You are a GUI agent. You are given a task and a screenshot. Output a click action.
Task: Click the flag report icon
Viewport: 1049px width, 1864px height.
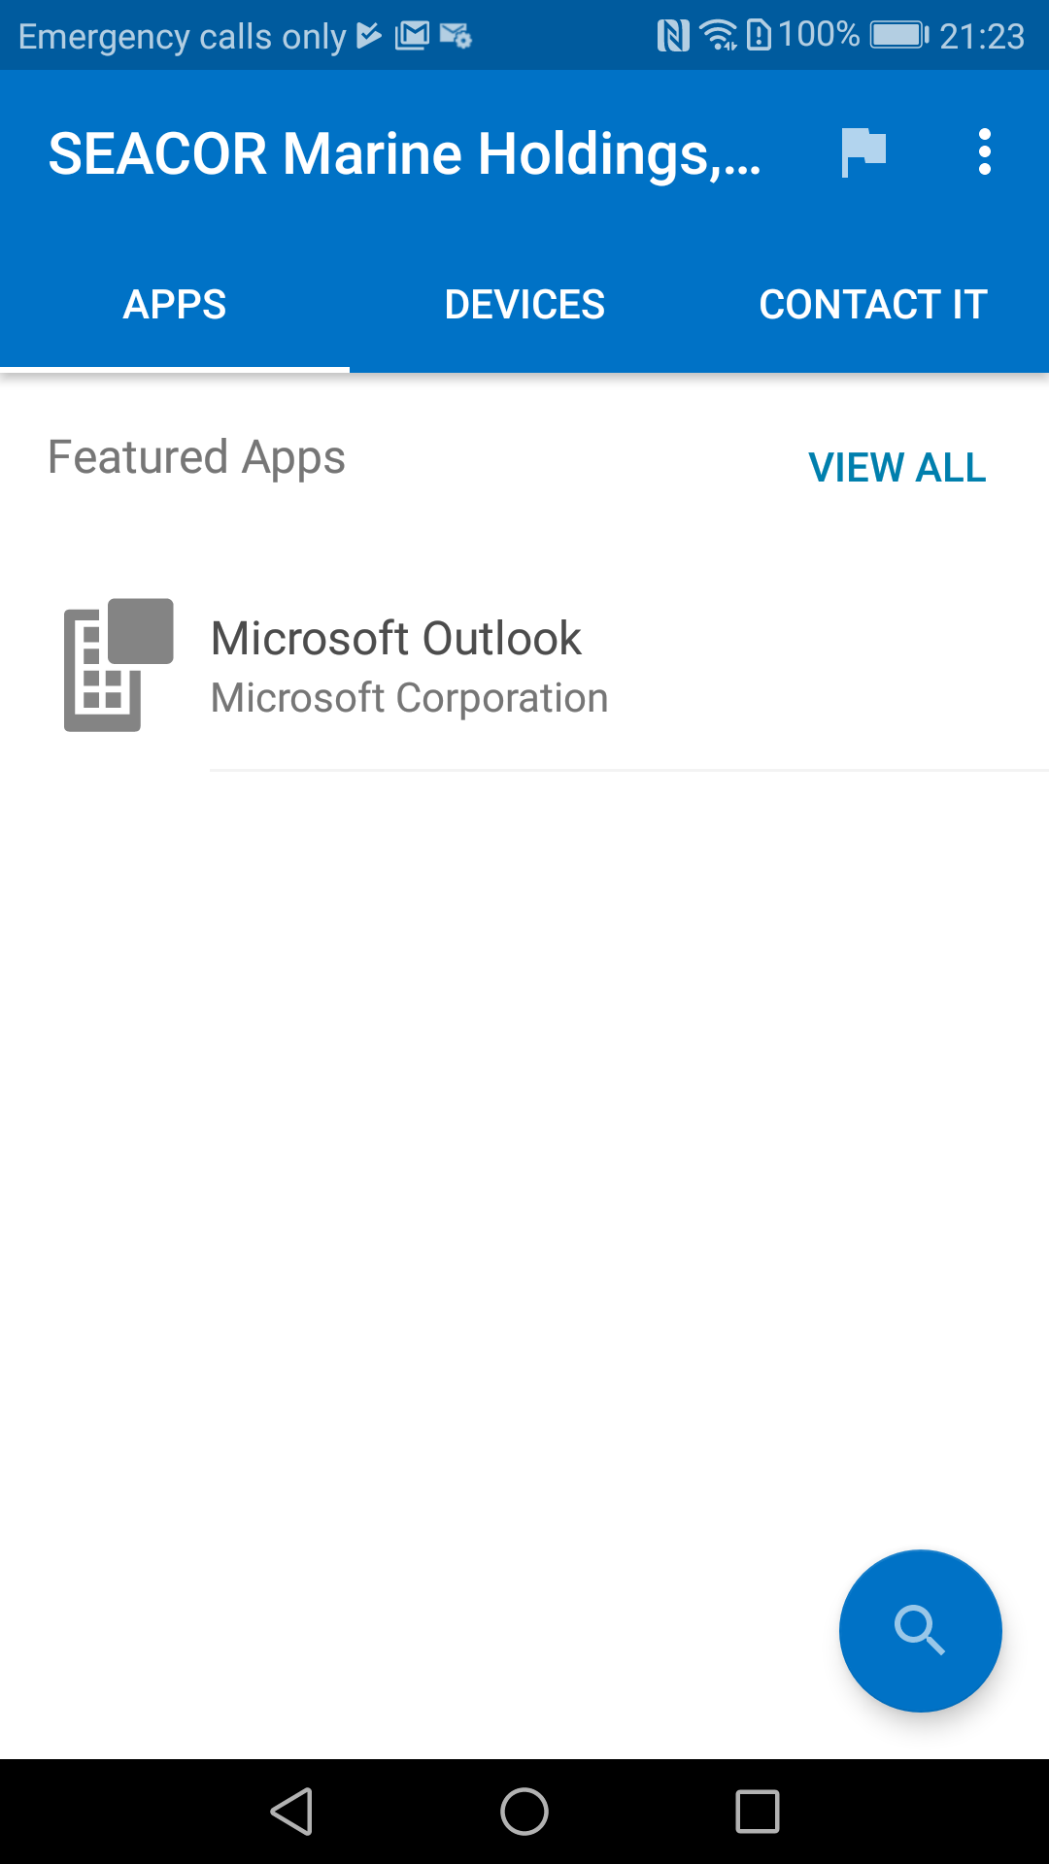pos(863,152)
